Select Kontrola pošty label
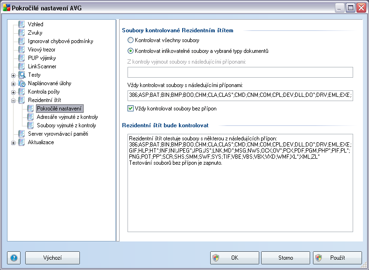Viewport: 369px width, 270px height. pyautogui.click(x=44, y=92)
